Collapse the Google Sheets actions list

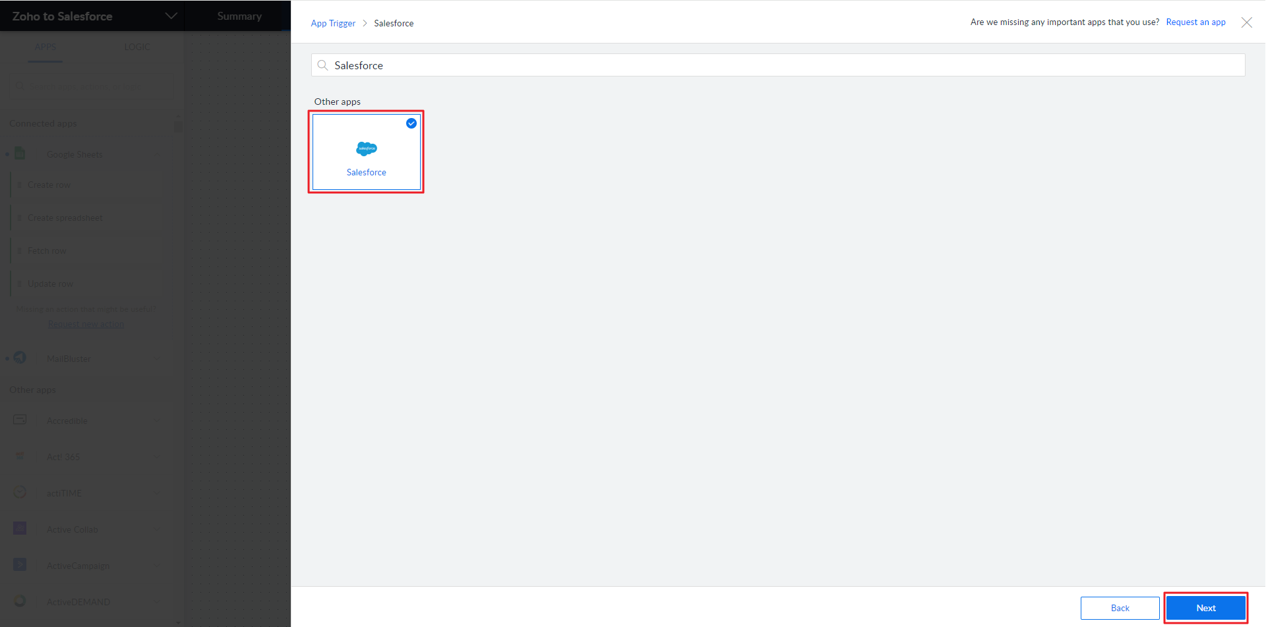[x=157, y=154]
